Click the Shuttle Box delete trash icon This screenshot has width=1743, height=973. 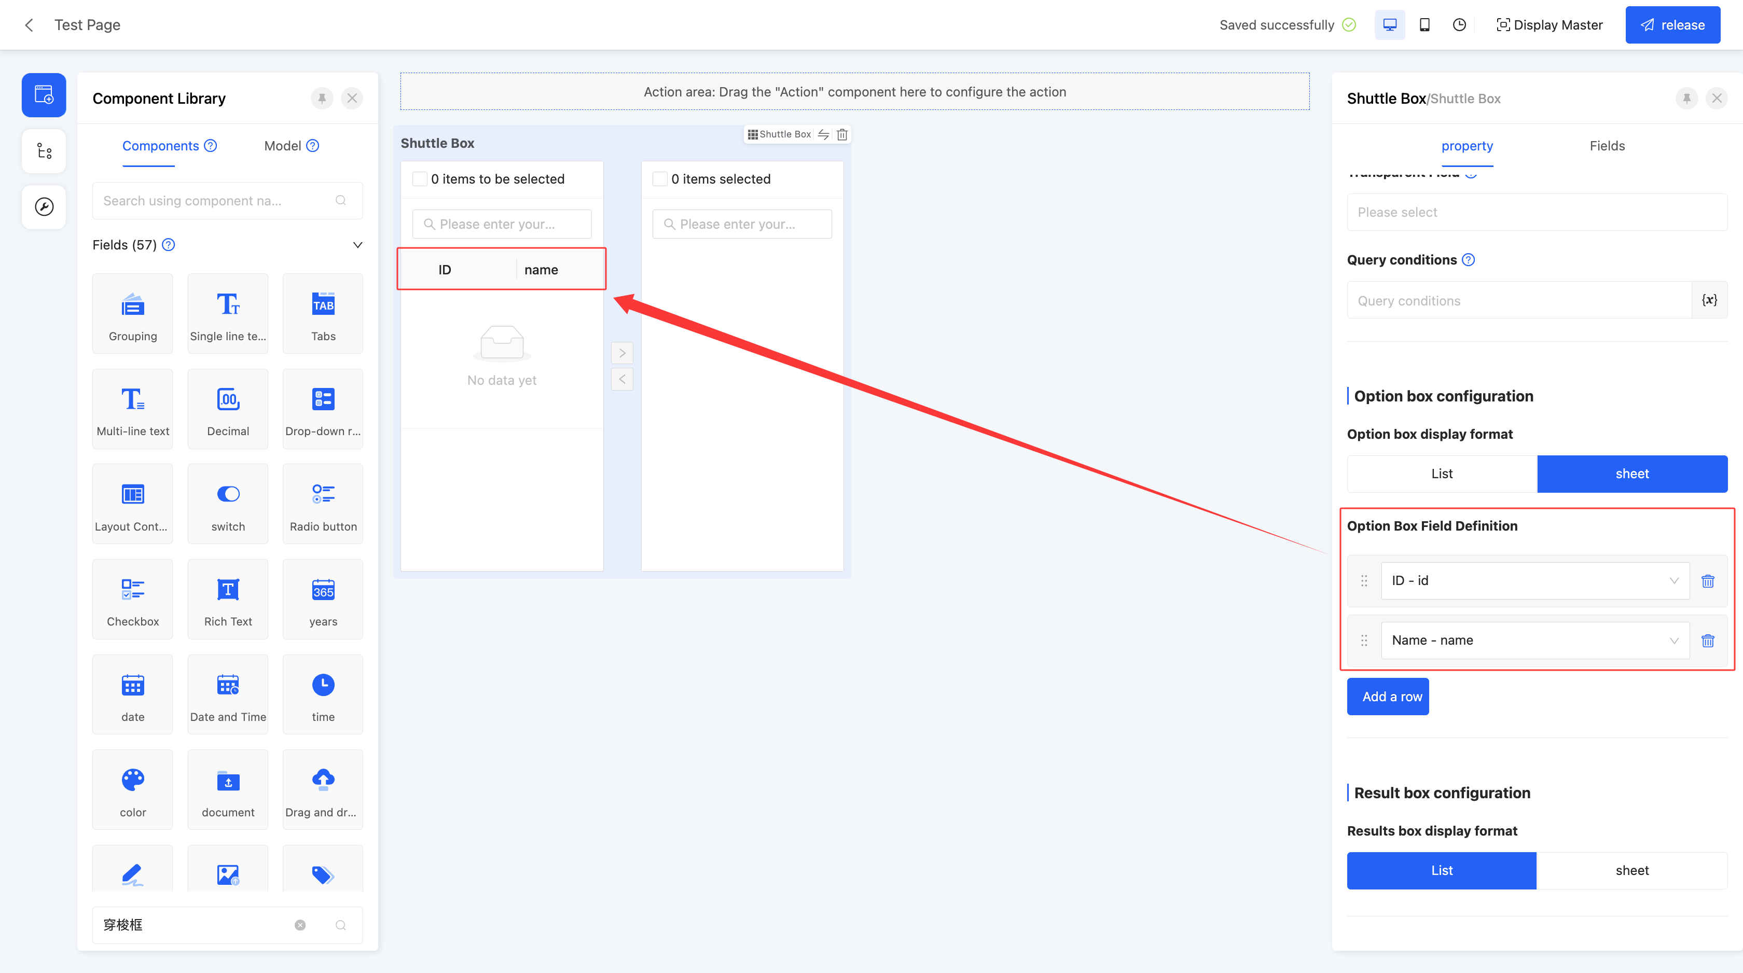tap(842, 134)
